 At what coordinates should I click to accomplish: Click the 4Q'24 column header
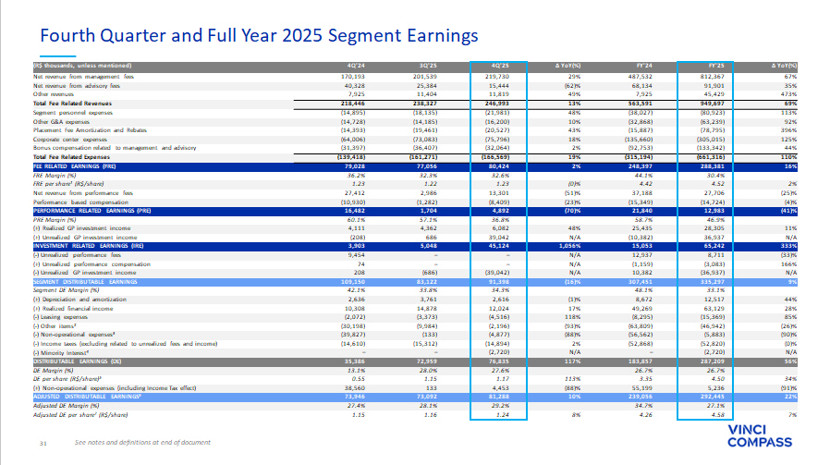pyautogui.click(x=343, y=67)
